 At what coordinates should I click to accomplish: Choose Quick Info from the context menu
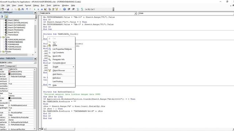57,56
